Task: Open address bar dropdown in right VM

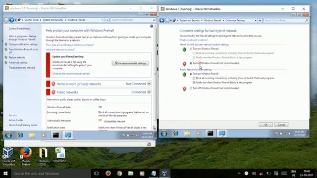Action: pyautogui.click(x=256, y=20)
